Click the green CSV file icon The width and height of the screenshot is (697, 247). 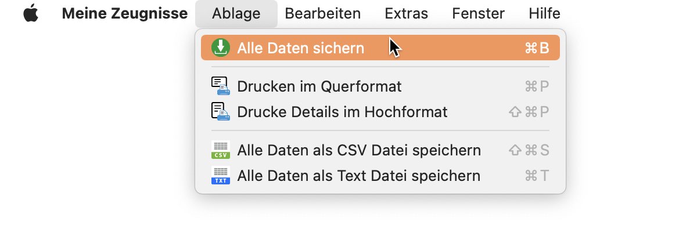(221, 150)
